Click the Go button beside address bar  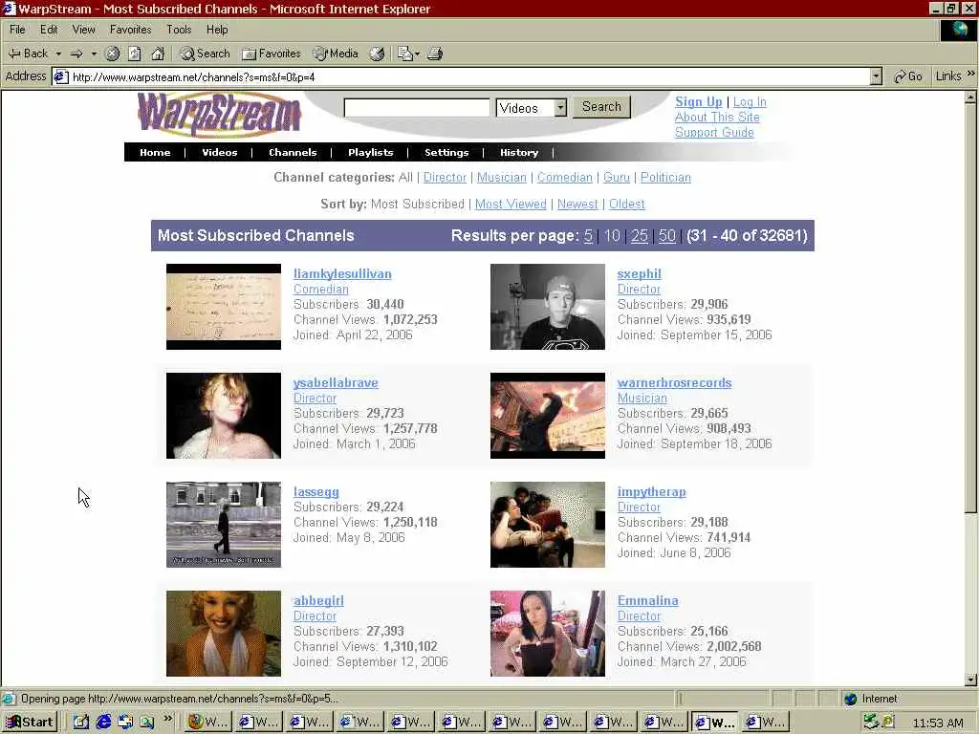tap(908, 76)
